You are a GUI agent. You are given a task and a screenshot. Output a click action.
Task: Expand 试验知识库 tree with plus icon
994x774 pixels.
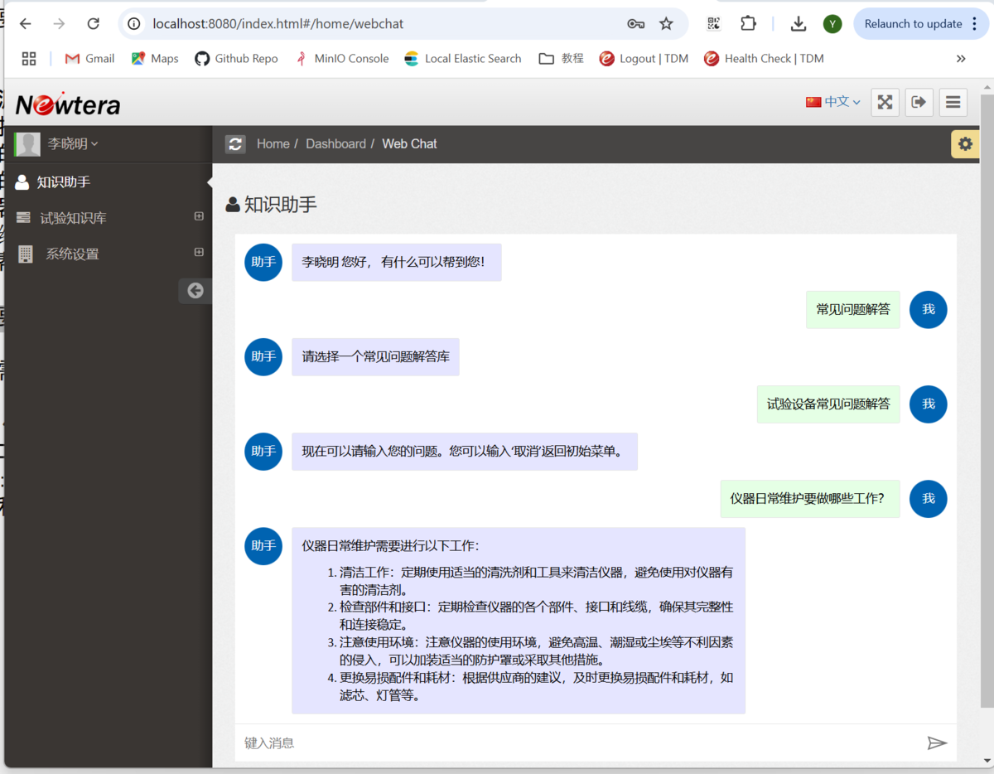[x=199, y=216]
